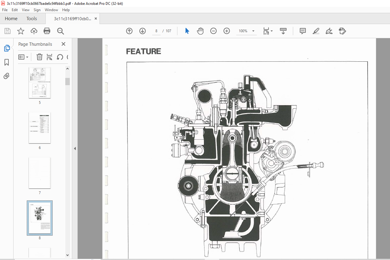Select the Highlight text tool
Screen dimensions: 390x260
pos(316,31)
